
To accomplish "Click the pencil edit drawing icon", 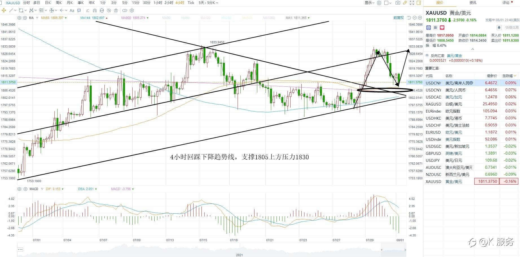I will click(87, 10).
